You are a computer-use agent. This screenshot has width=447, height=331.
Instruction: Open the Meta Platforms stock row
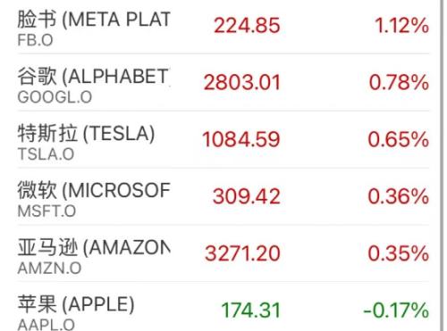coord(223,28)
